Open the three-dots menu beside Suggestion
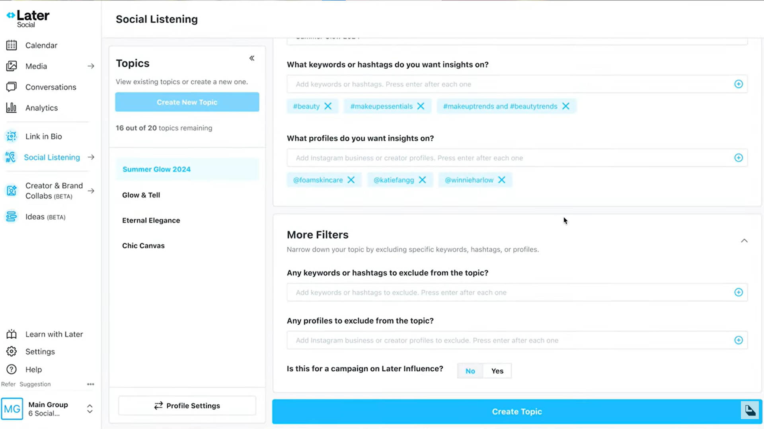 [91, 384]
